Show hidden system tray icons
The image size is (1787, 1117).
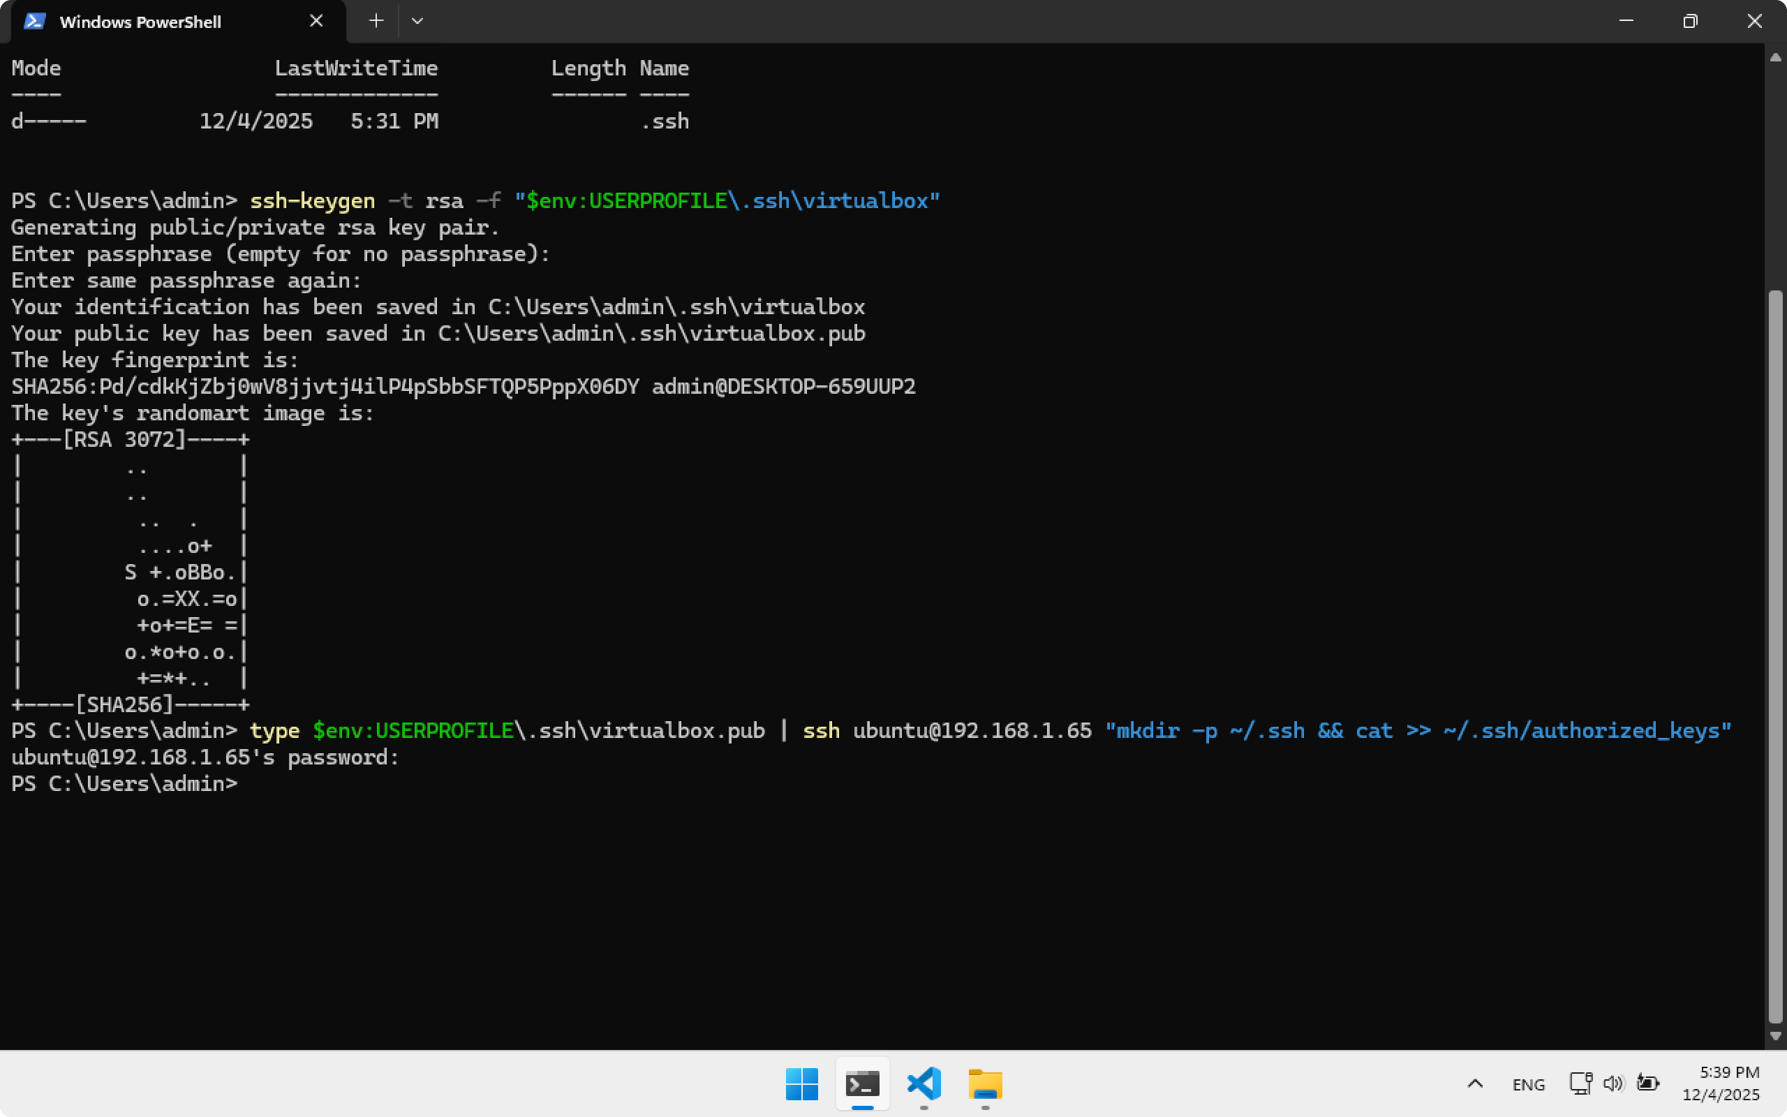coord(1475,1083)
